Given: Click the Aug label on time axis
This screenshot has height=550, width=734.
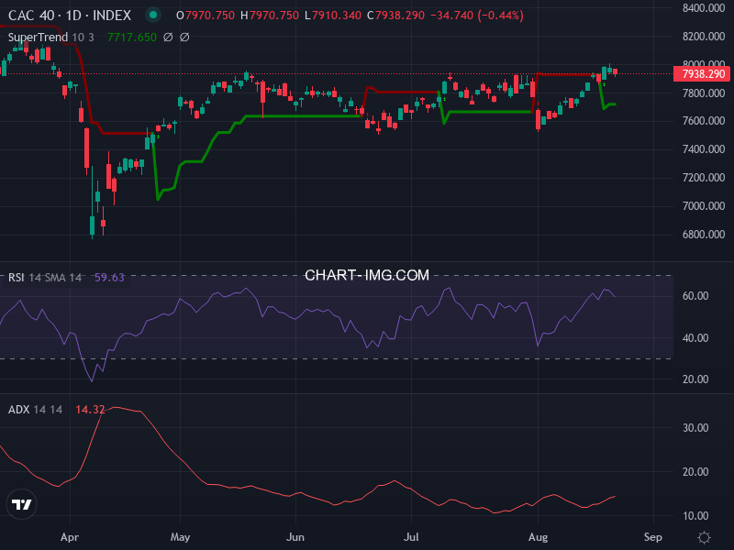Looking at the screenshot, I should click(538, 537).
